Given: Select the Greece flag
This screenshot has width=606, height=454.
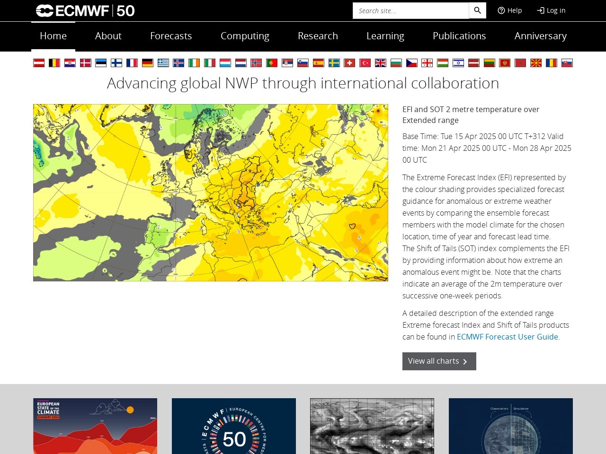Looking at the screenshot, I should click(163, 63).
